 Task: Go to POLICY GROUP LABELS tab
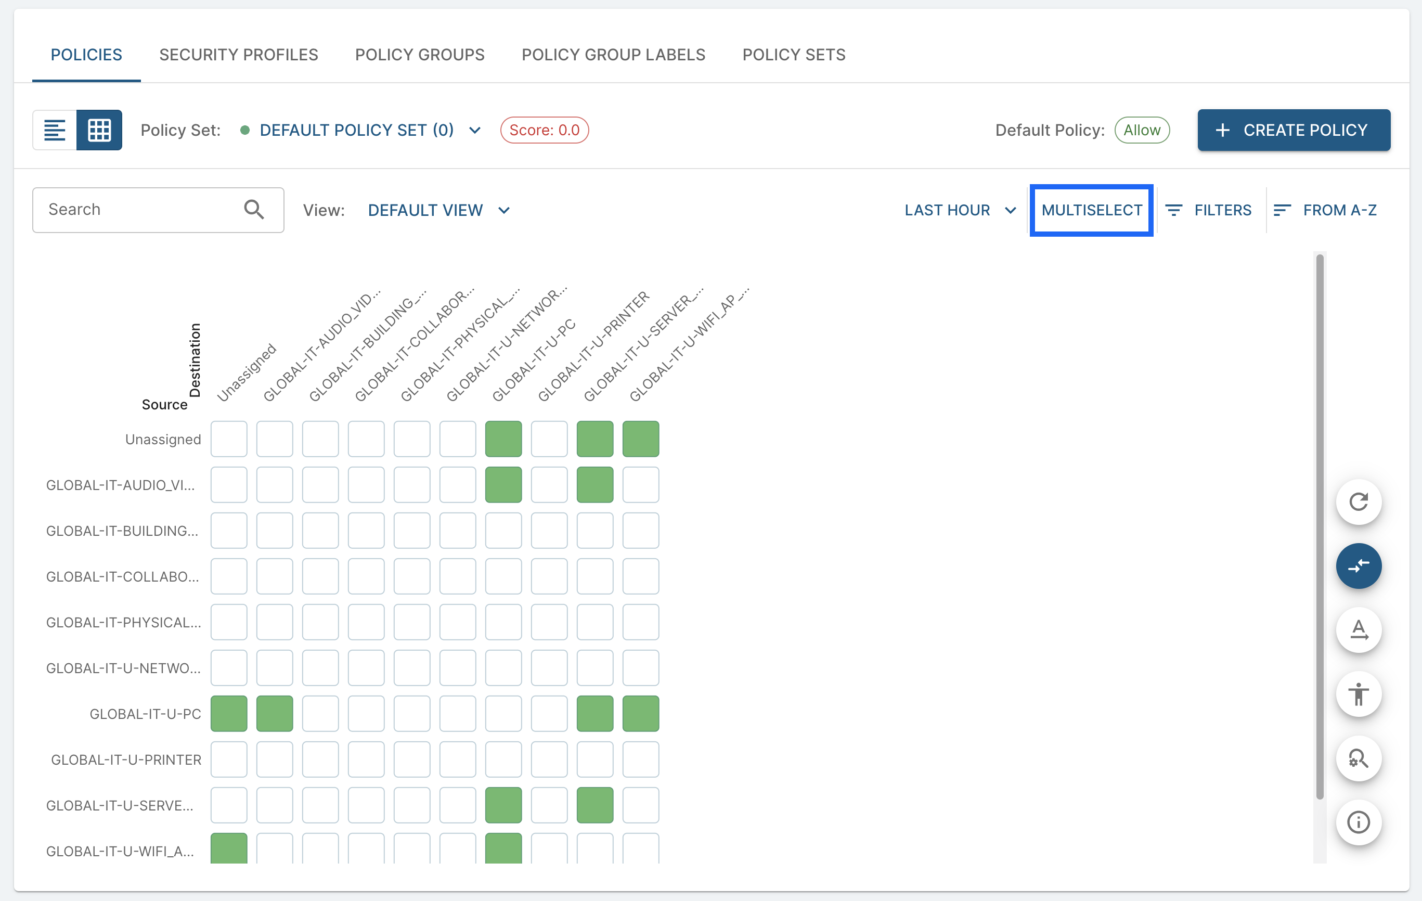click(613, 55)
